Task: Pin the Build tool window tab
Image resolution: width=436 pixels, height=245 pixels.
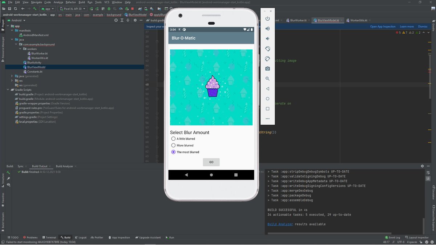Action: [x=8, y=178]
